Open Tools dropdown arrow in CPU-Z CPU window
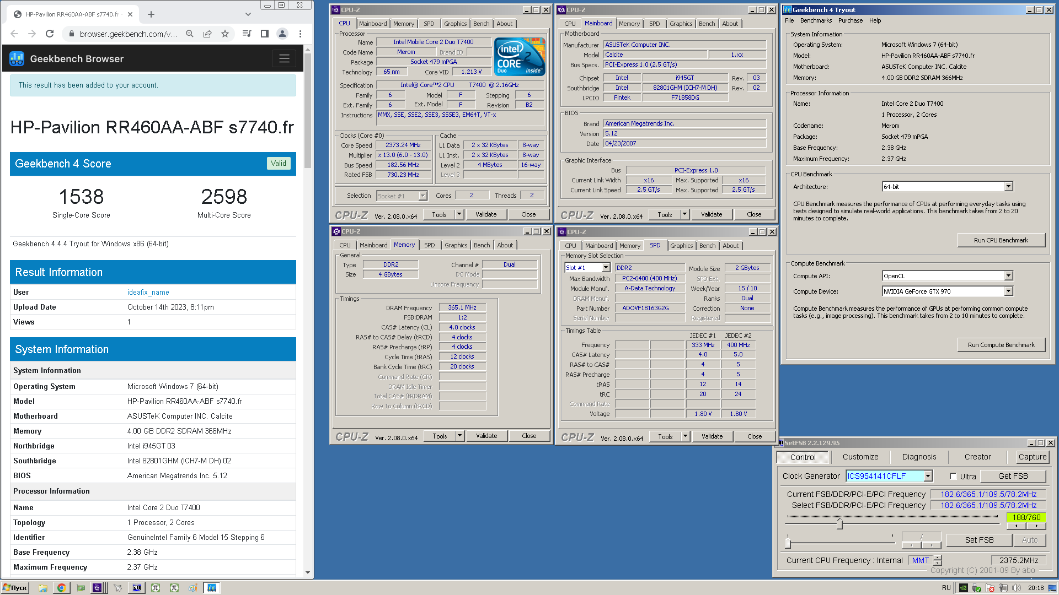 459,214
